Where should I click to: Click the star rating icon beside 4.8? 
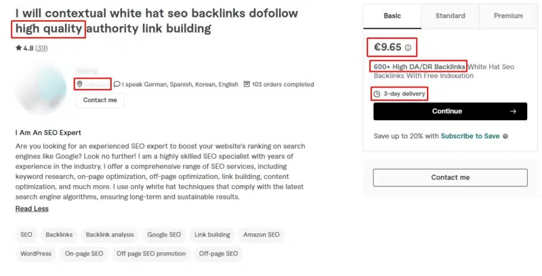click(18, 49)
